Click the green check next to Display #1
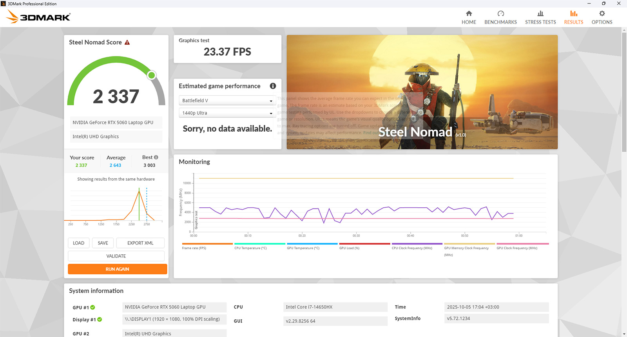The image size is (627, 337). tap(100, 319)
